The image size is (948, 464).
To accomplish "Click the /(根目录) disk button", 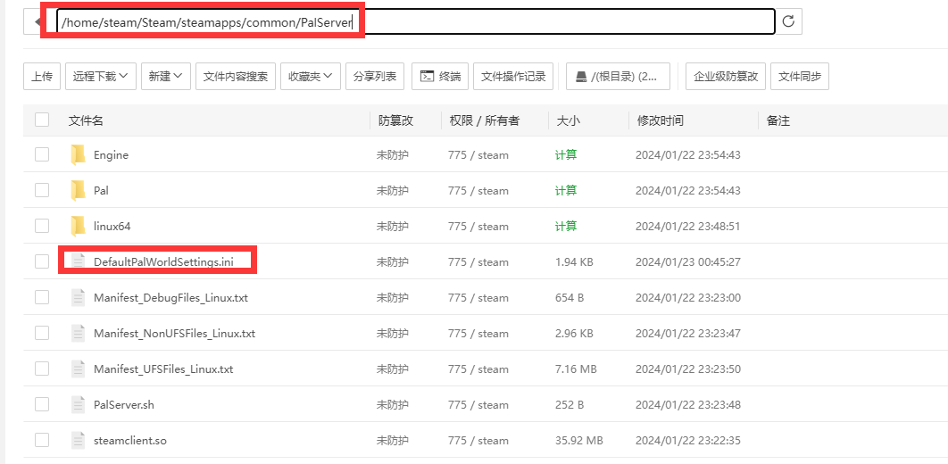I will pos(618,76).
